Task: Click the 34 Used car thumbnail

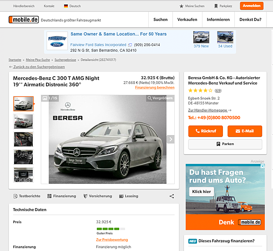Action: (x=225, y=37)
